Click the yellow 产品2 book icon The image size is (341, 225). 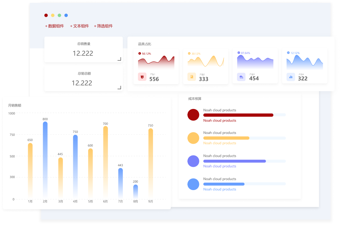coord(192,77)
